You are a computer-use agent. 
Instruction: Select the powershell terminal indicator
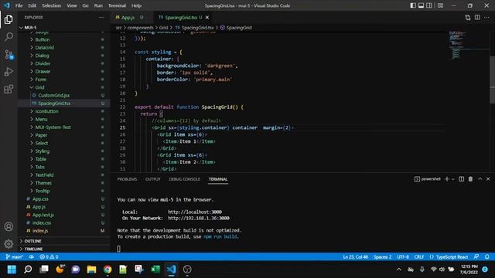click(x=428, y=179)
